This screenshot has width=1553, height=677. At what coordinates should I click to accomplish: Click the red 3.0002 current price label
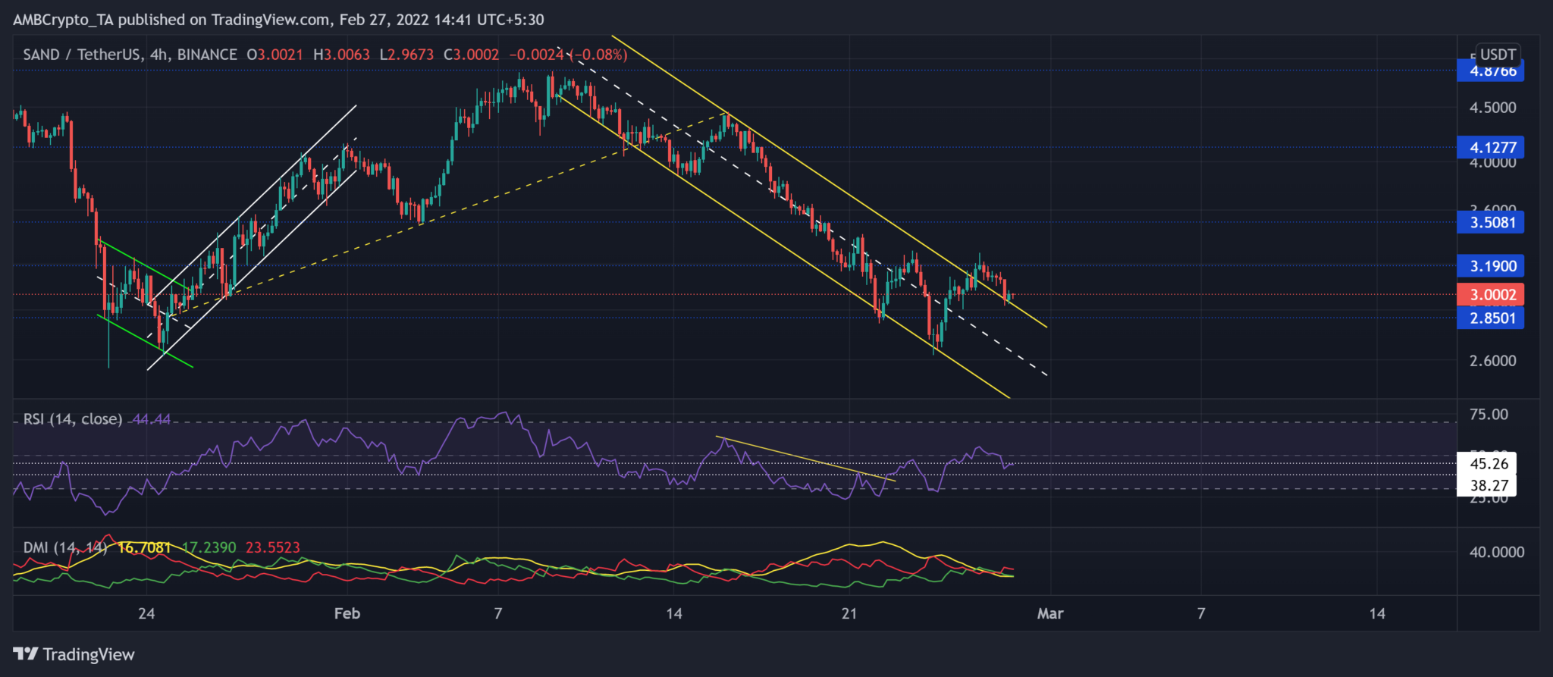[1492, 295]
